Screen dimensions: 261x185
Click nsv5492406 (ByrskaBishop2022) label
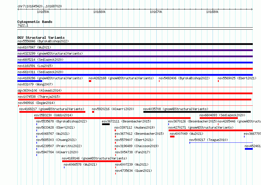[x=184, y=78]
